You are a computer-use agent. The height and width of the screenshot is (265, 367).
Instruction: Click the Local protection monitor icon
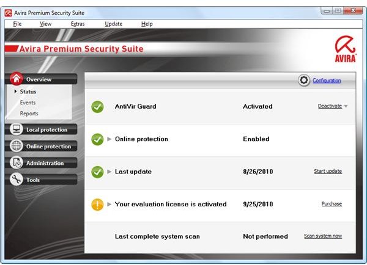tap(17, 129)
